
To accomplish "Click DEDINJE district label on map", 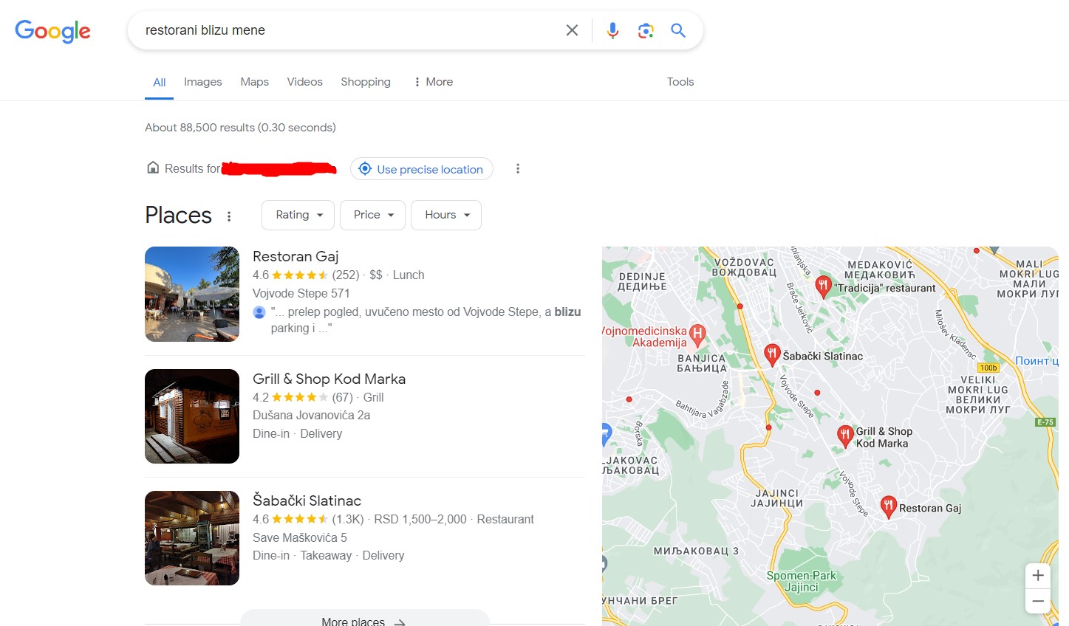I will click(642, 281).
